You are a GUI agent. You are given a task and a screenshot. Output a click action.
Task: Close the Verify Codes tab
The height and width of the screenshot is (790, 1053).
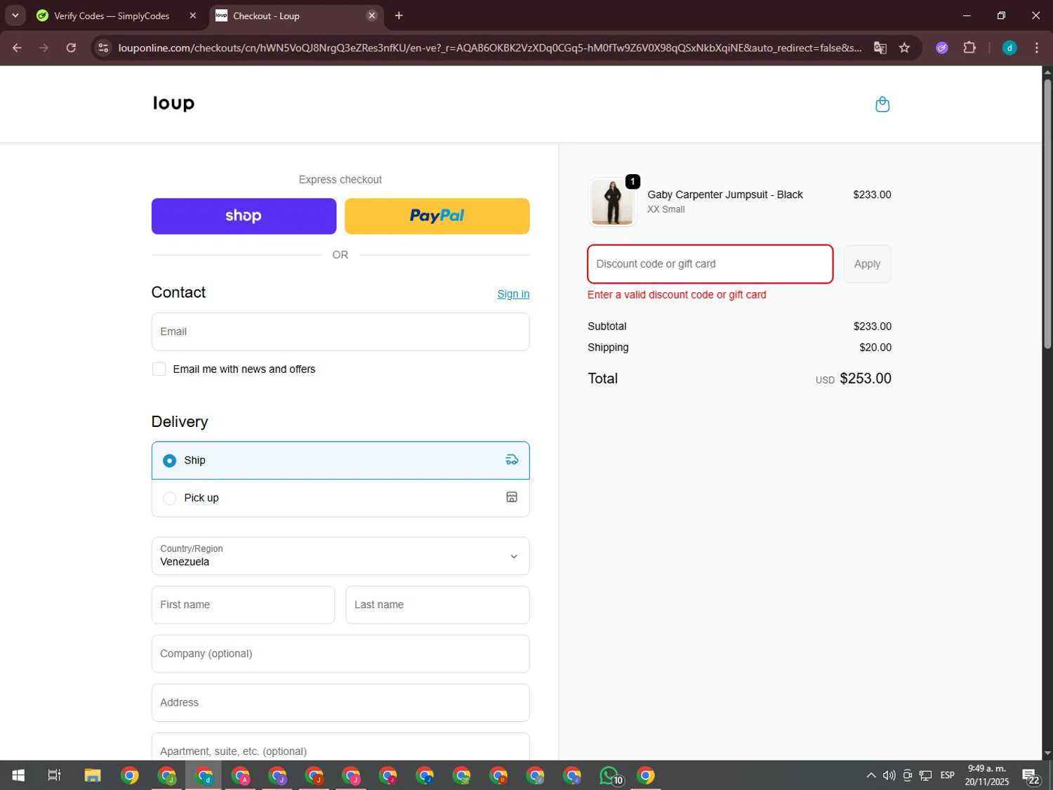(x=193, y=15)
